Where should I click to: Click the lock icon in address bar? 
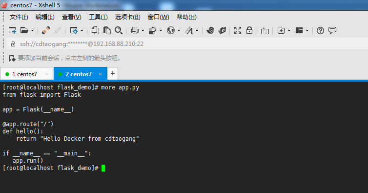[13, 44]
